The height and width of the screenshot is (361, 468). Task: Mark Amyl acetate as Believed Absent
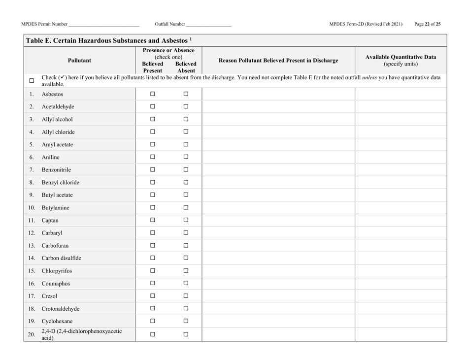(x=186, y=144)
